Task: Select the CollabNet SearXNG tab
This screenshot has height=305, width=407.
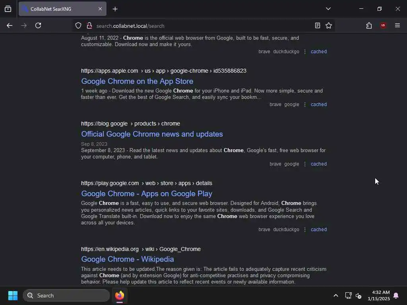Action: (62, 9)
